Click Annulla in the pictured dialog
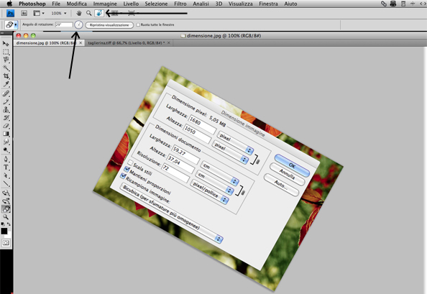 tap(287, 175)
